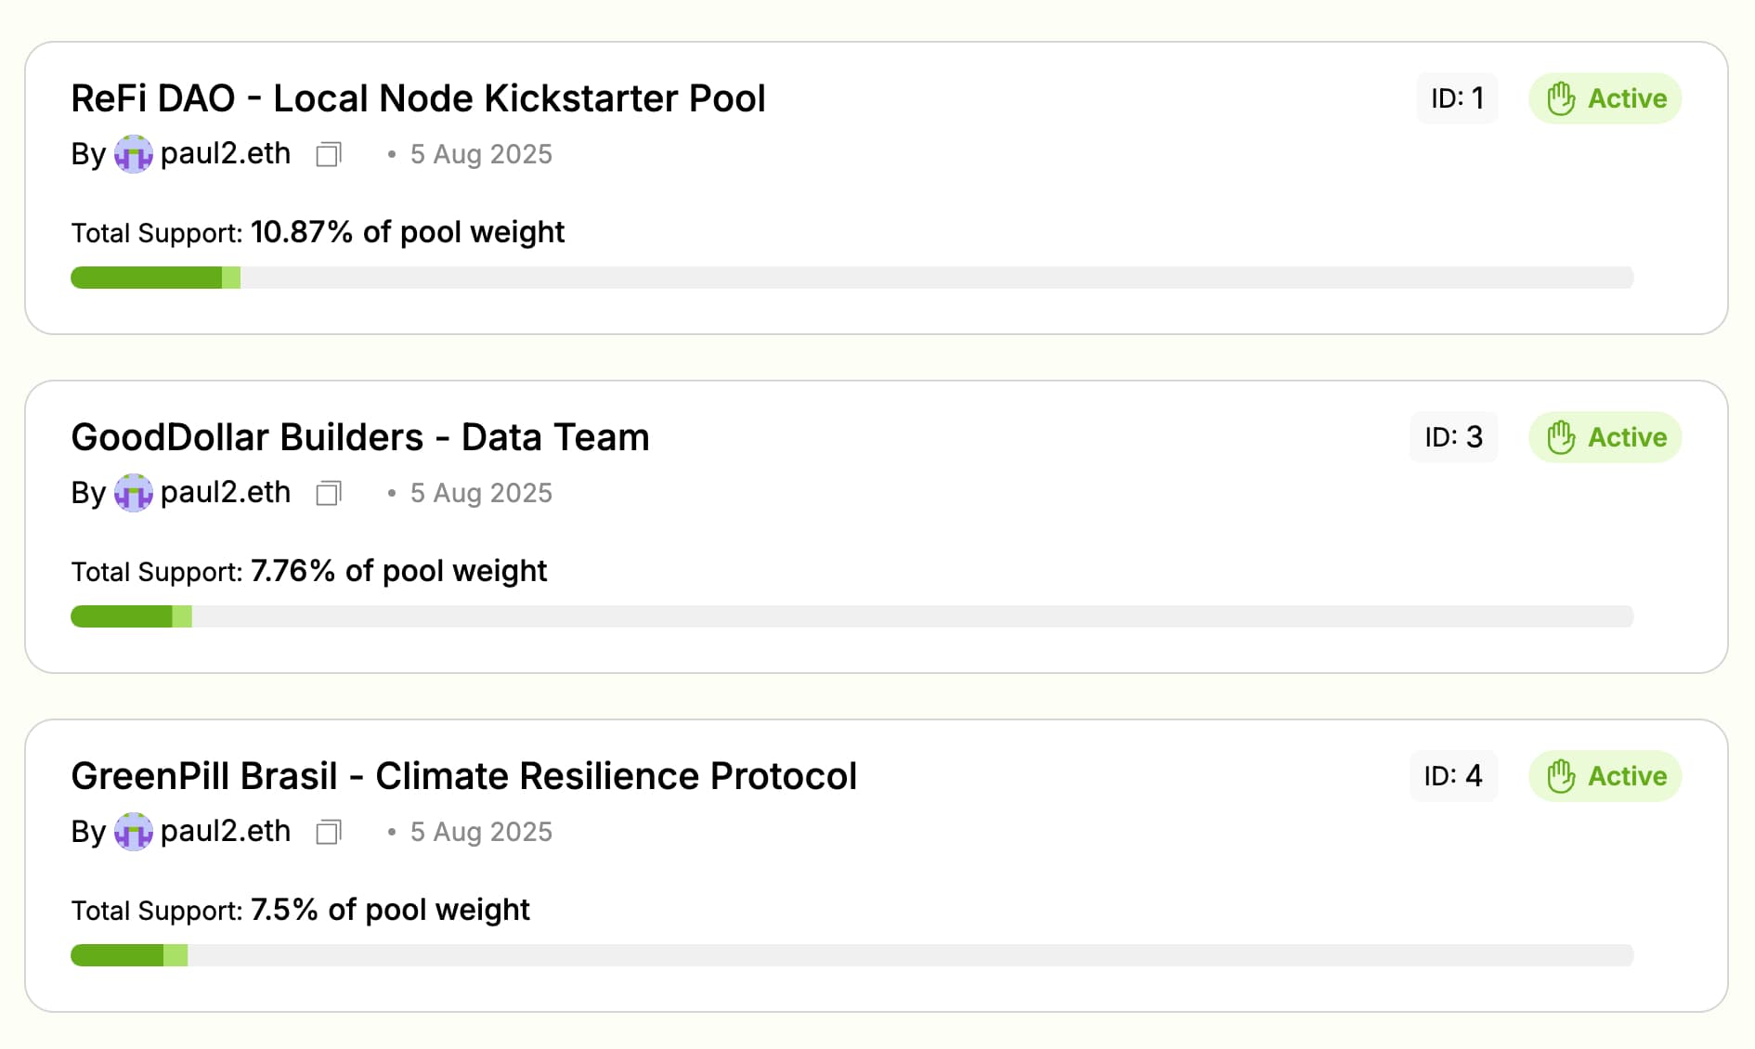Click hand icon in ReFi DAO Active badge
This screenshot has height=1049, width=1755.
[x=1561, y=98]
